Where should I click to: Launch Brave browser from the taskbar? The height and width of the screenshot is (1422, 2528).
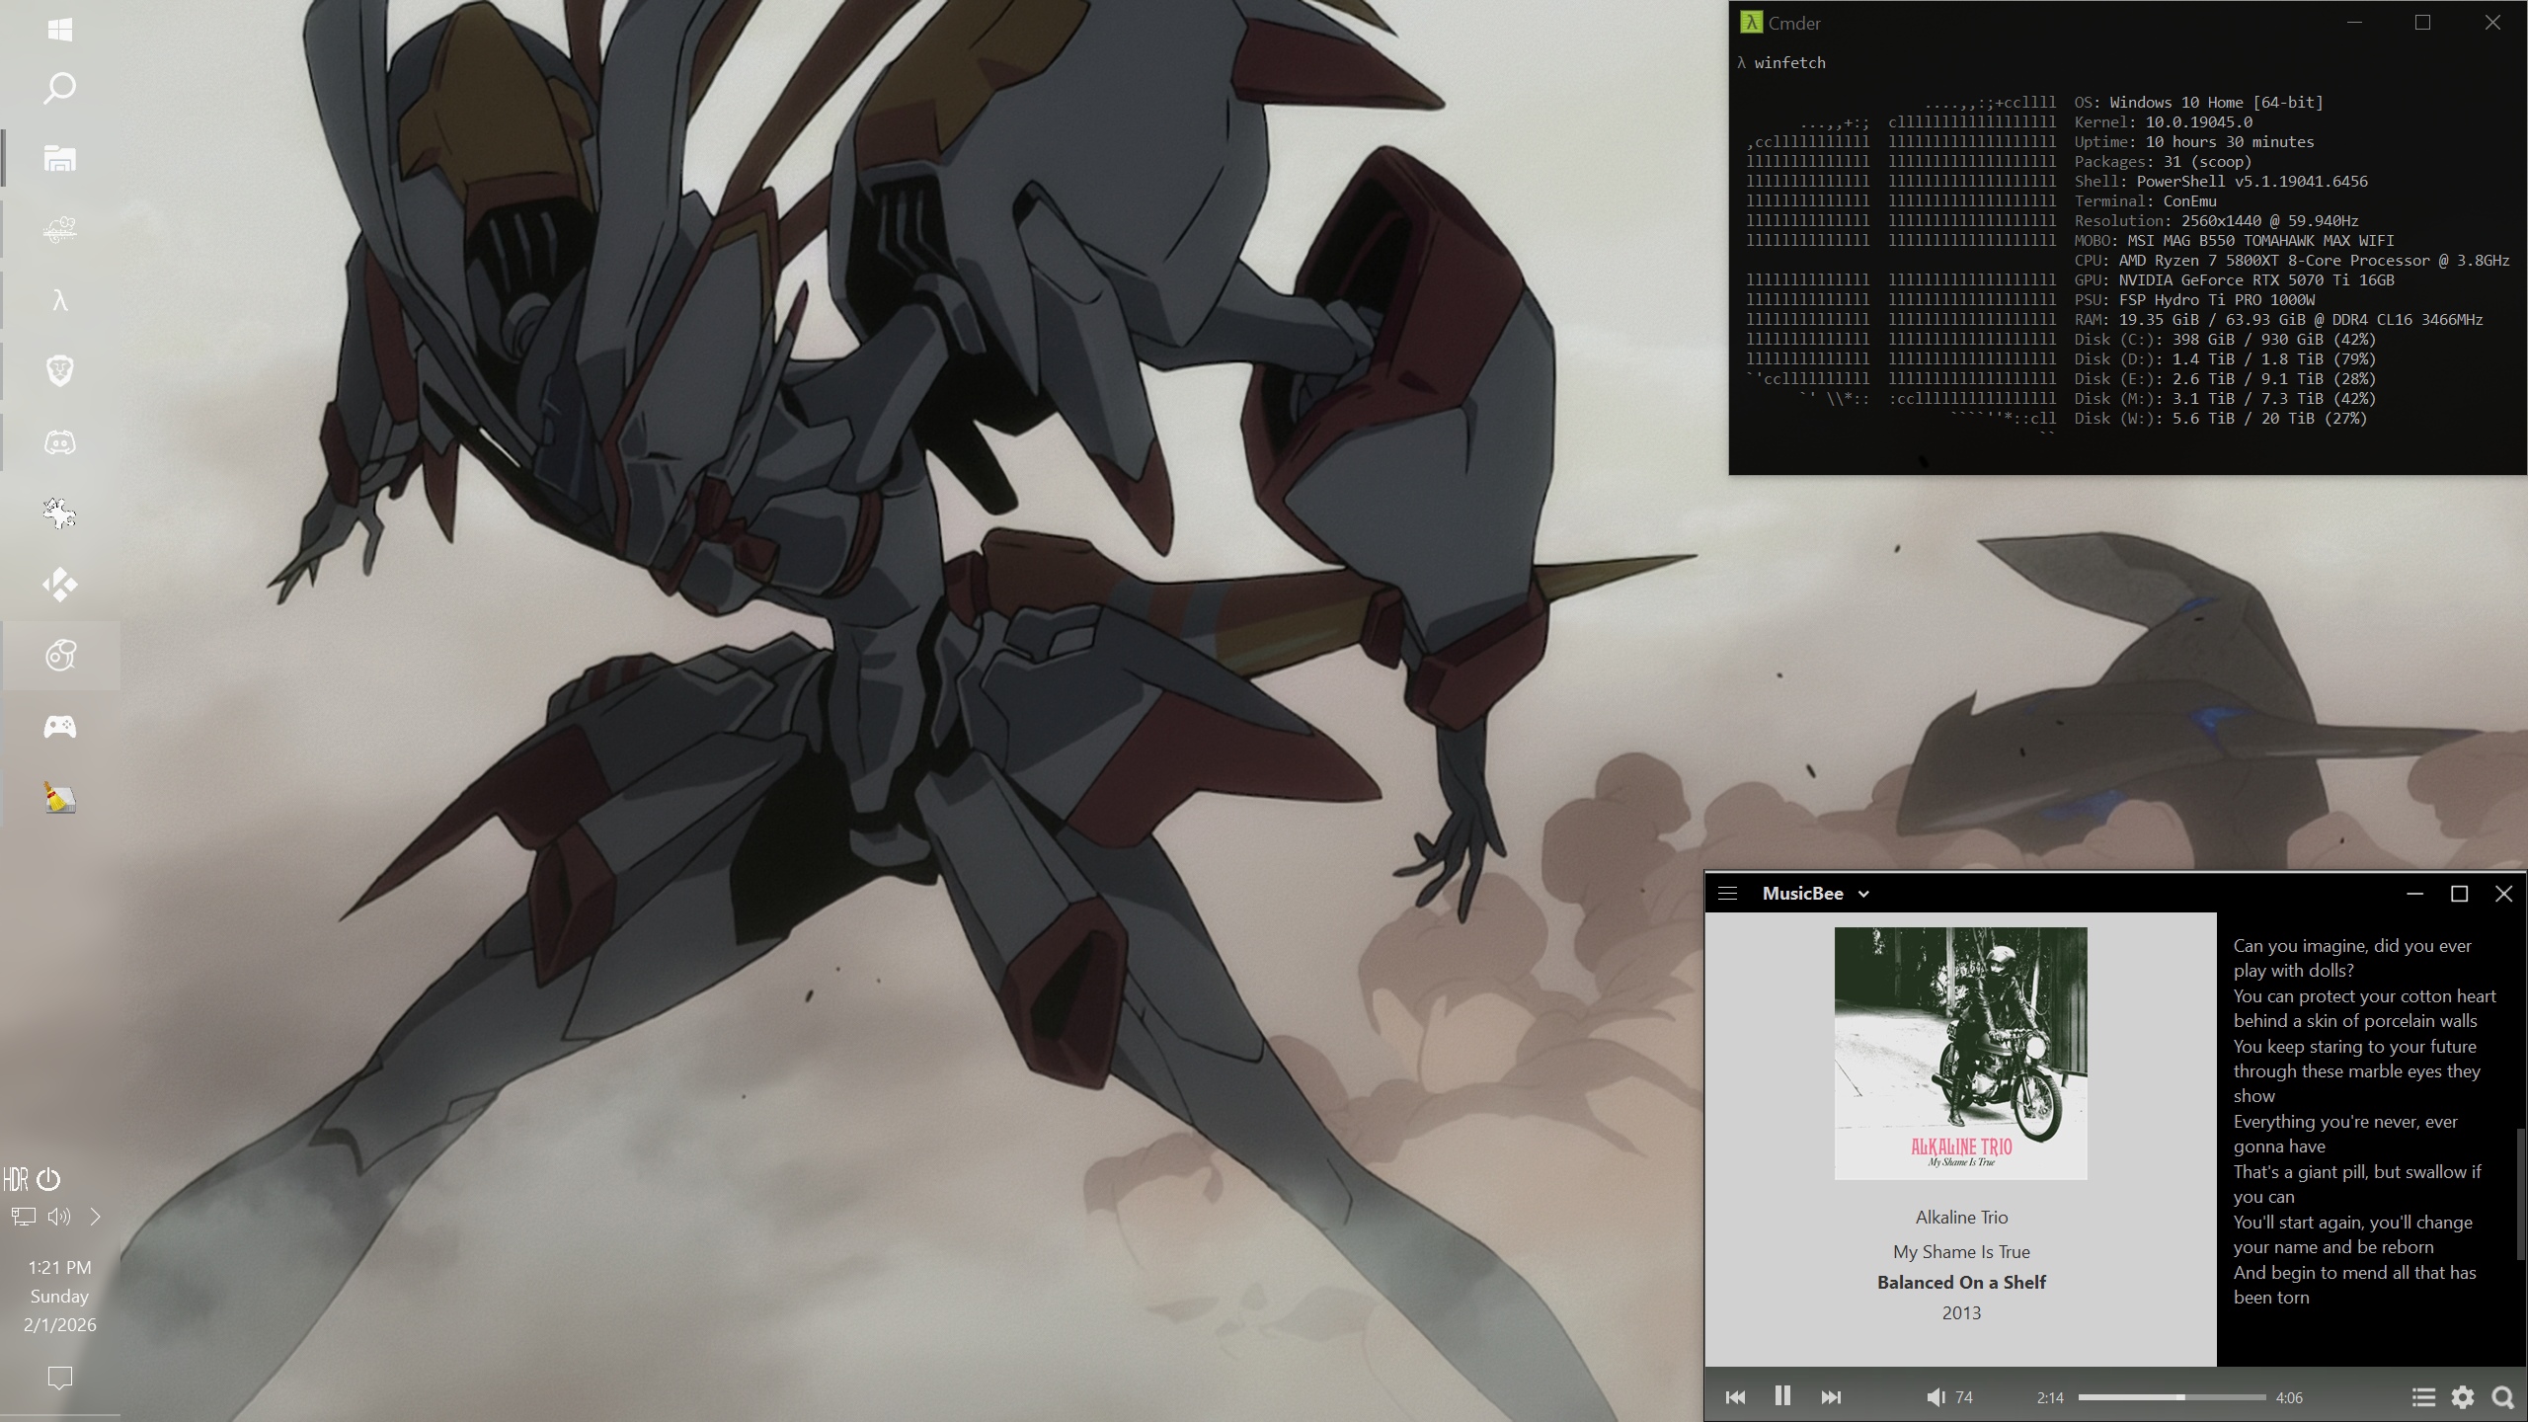coord(60,371)
